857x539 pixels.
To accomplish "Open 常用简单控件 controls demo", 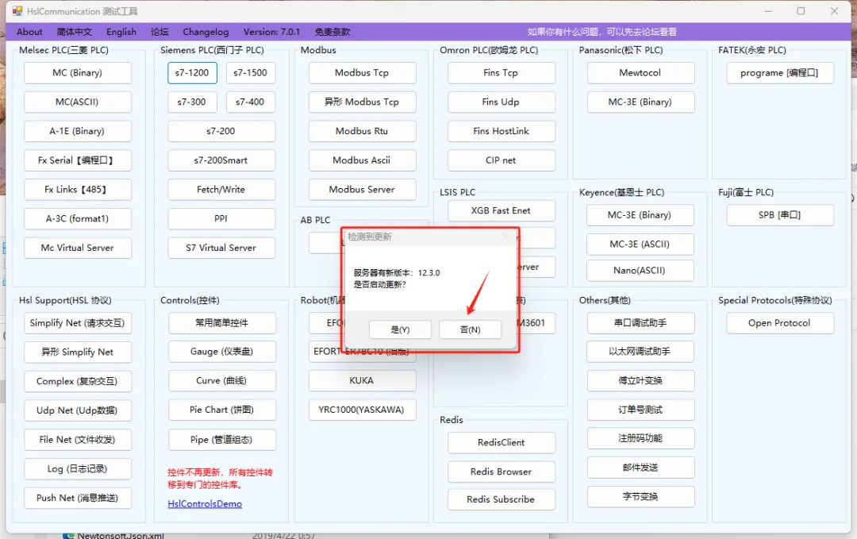I will pyautogui.click(x=222, y=323).
